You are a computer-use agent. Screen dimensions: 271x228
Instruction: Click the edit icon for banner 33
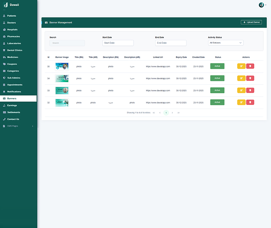pos(241,90)
